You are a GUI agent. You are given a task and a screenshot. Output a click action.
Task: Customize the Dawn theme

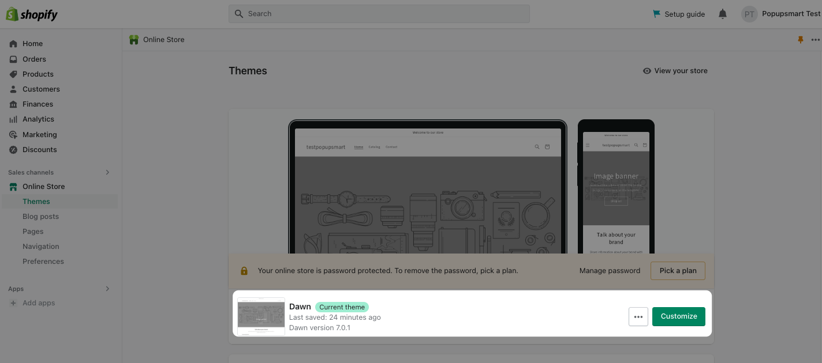click(x=678, y=316)
